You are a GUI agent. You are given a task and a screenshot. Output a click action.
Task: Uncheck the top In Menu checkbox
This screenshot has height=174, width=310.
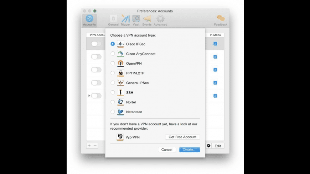click(215, 44)
